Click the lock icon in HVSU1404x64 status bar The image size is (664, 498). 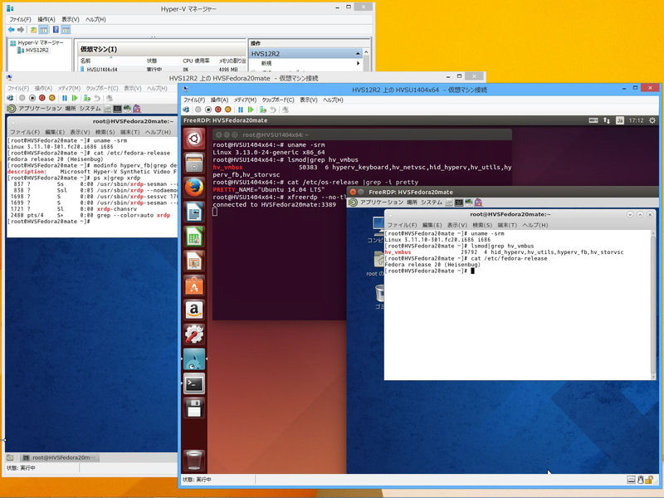click(648, 480)
